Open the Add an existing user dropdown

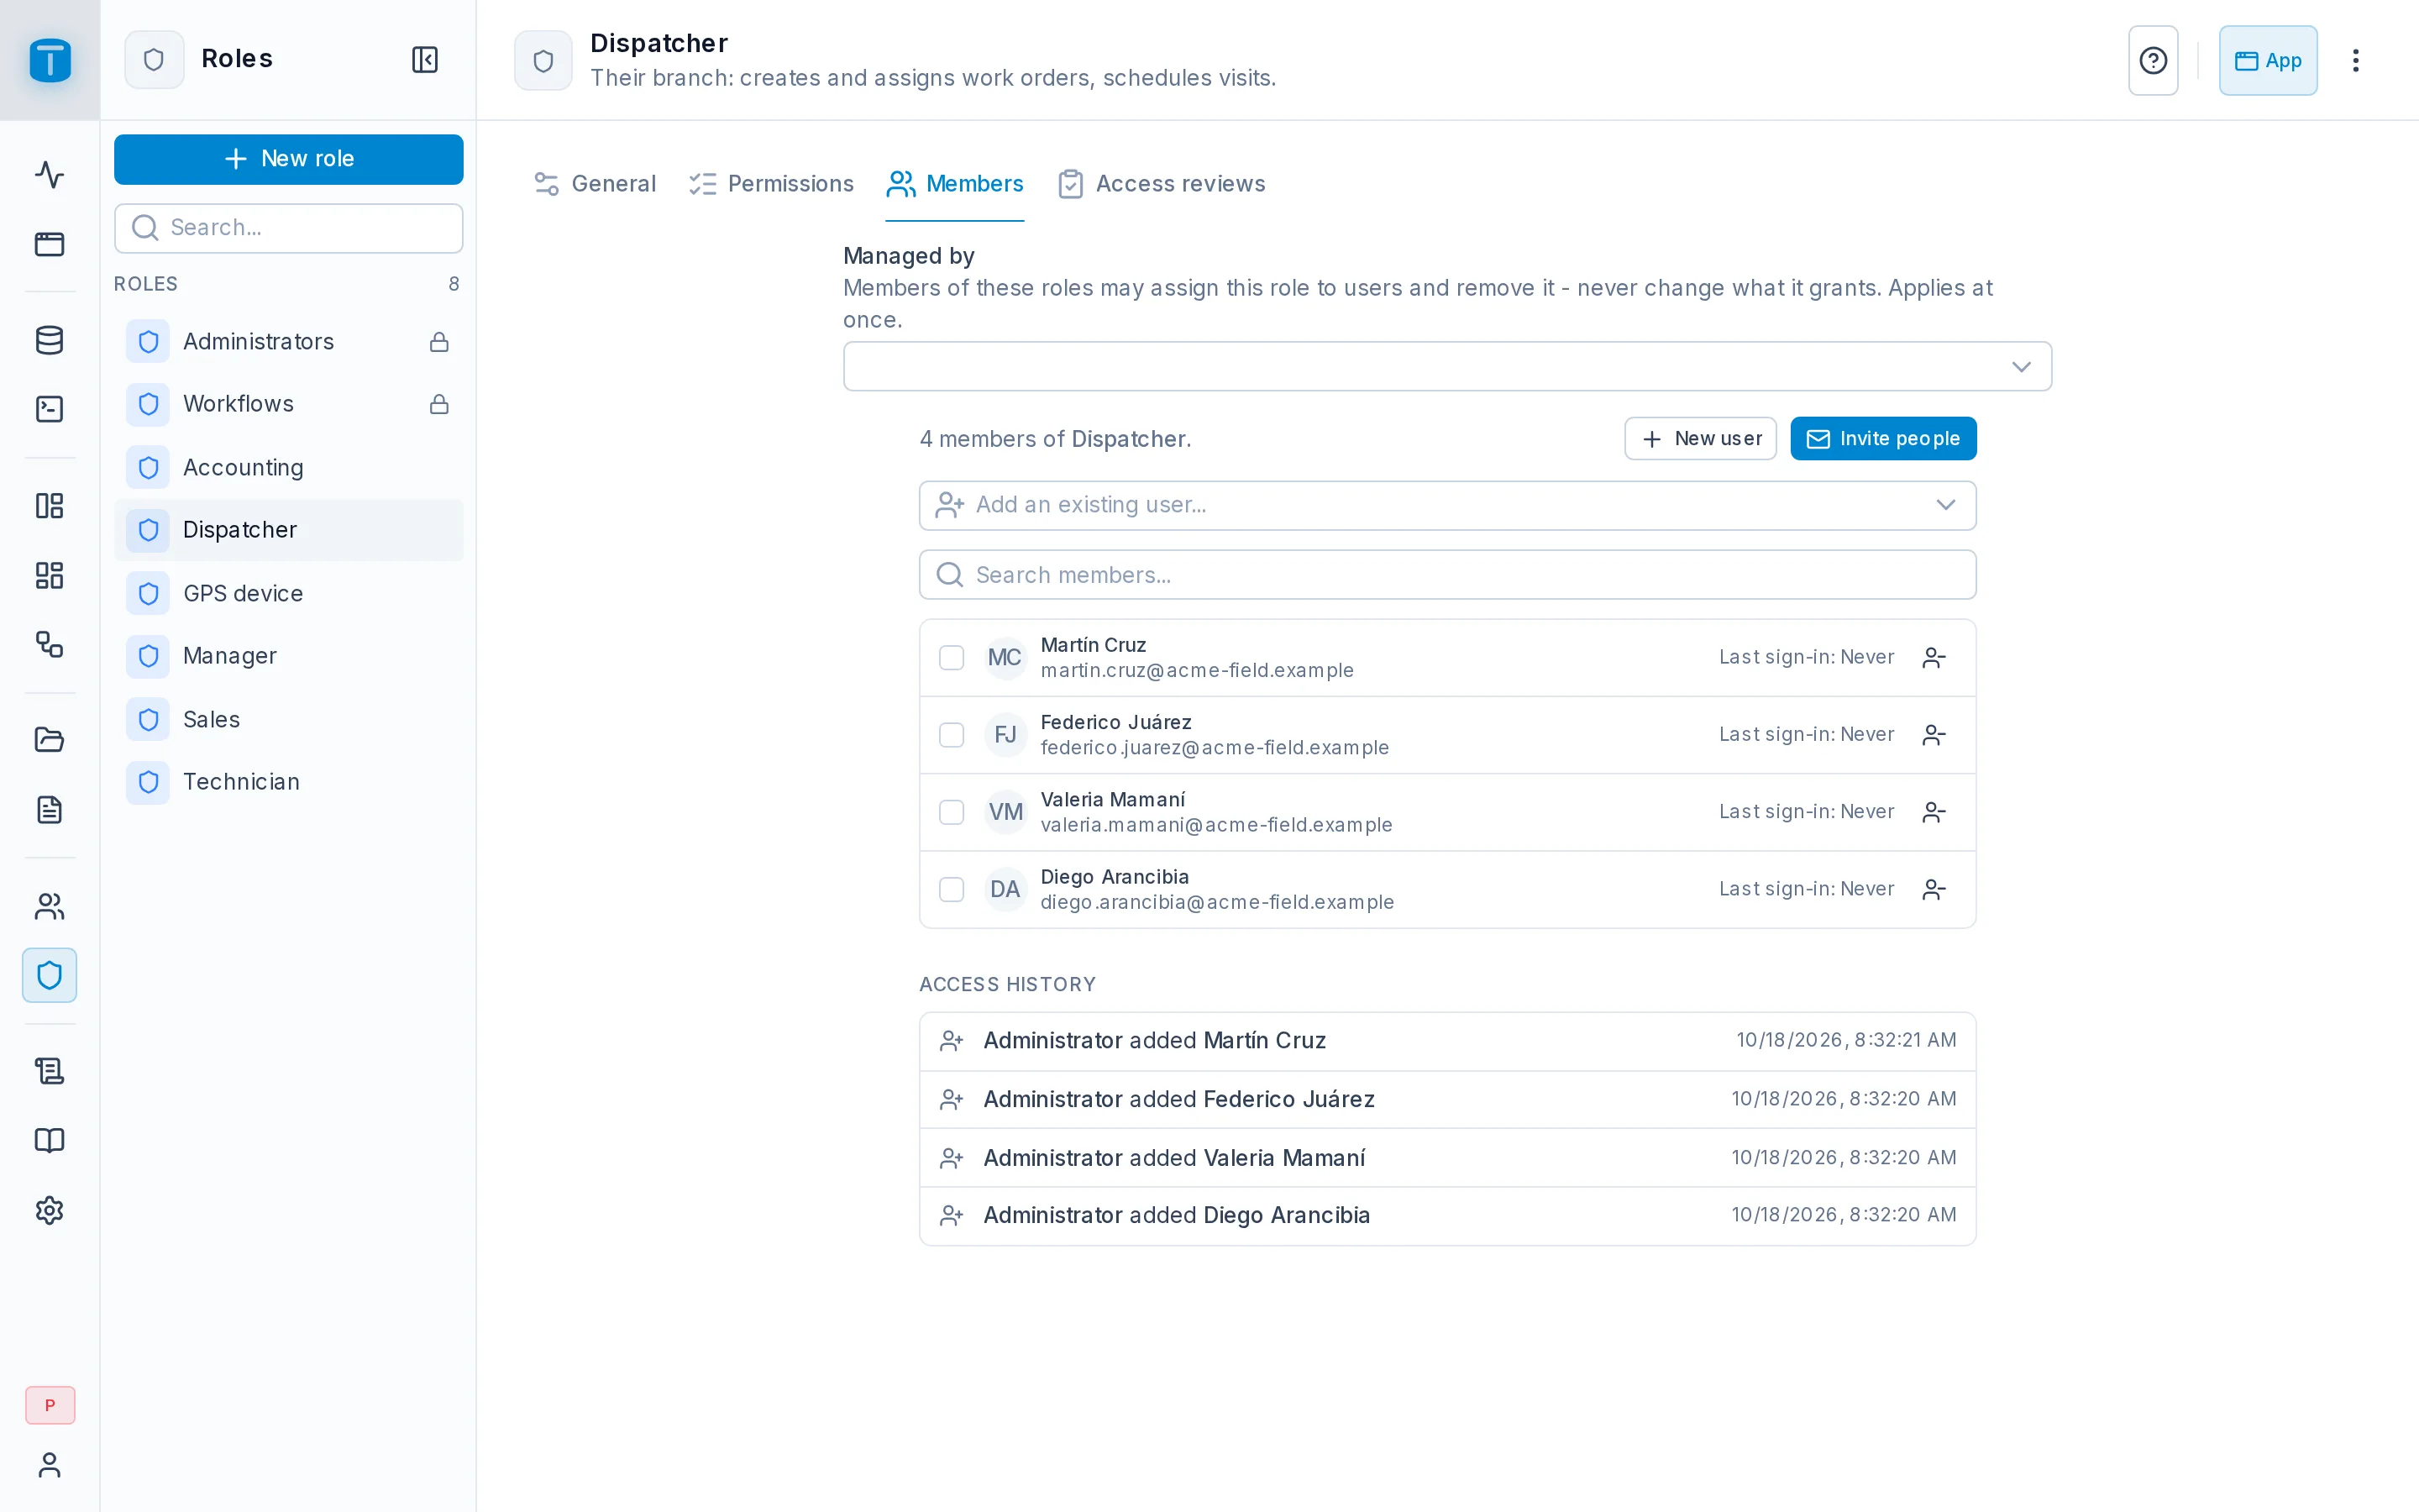point(1447,505)
